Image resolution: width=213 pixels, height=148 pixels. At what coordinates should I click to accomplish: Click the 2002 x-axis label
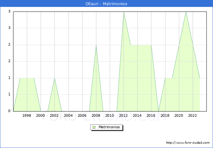coord(54,115)
